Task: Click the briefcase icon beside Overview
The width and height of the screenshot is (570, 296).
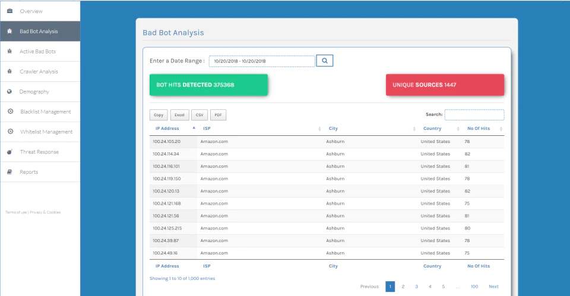Action: pos(10,11)
